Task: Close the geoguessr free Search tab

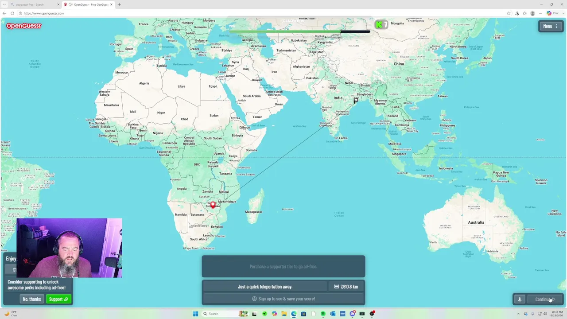Action: [58, 4]
